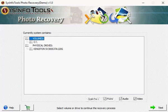Click 'Currently system contains:' label

[37, 33]
